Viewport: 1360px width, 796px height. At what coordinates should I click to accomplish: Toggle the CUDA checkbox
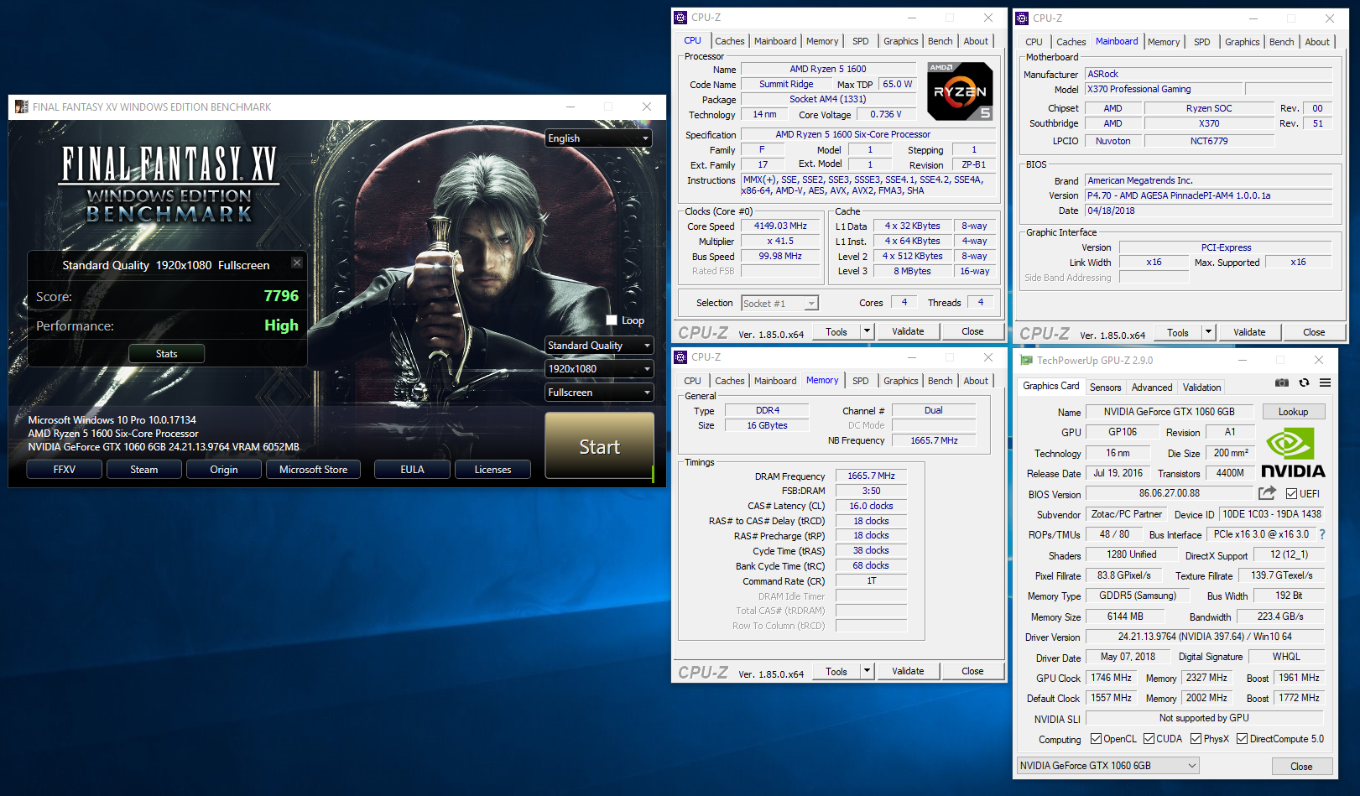(x=1149, y=738)
